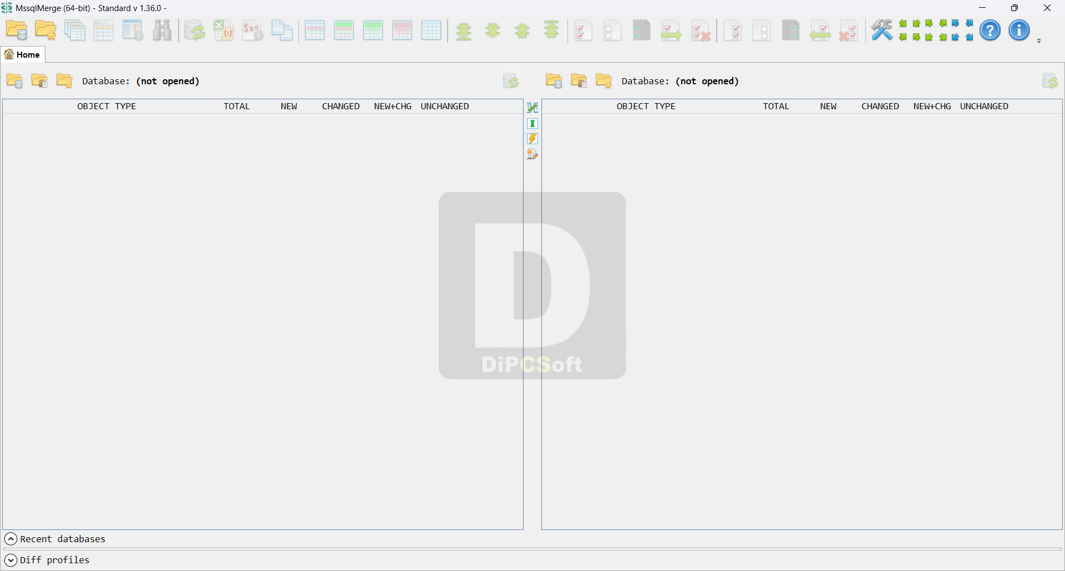
Task: Click left UNCHANGED column header
Action: click(445, 106)
